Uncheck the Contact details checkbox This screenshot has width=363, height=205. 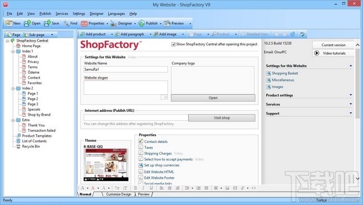tap(141, 141)
